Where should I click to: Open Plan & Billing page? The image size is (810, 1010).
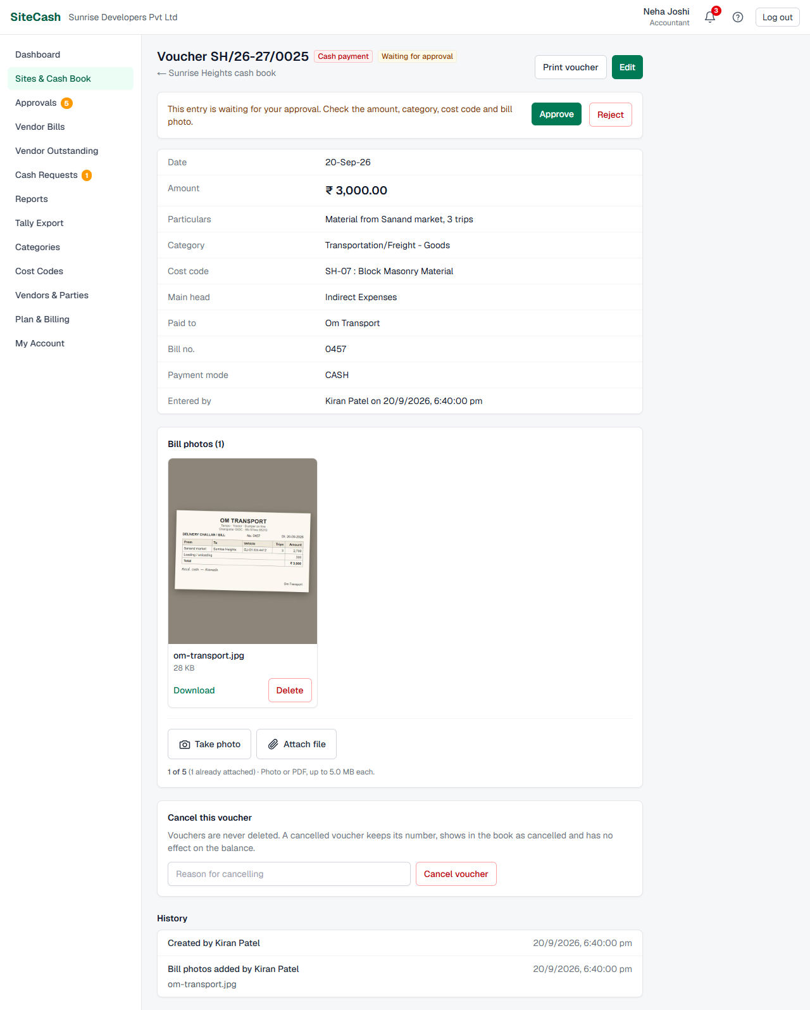click(x=70, y=319)
